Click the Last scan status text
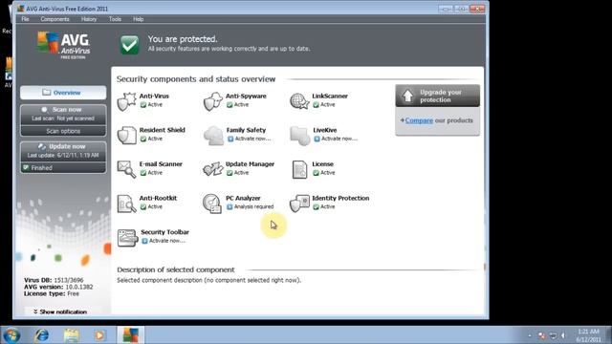 63,118
